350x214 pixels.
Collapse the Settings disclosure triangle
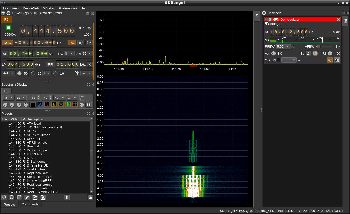pos(266,24)
